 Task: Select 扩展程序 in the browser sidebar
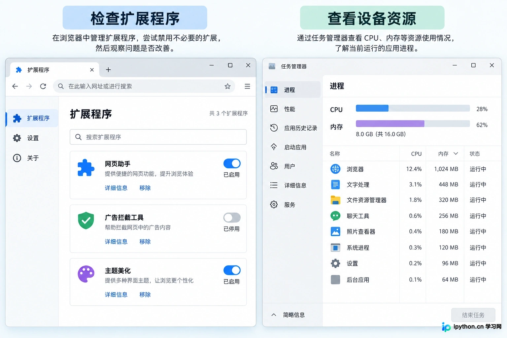coord(32,118)
